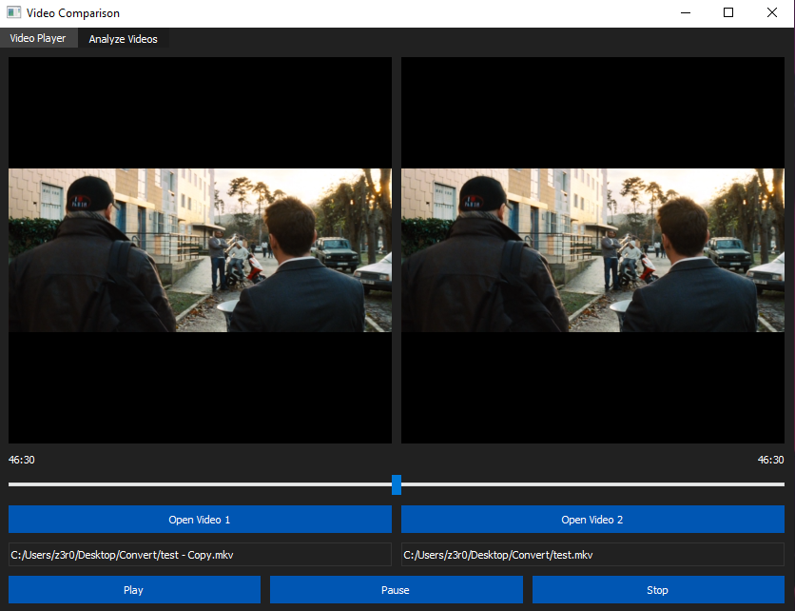Maximize the Video Comparison window
This screenshot has height=611, width=795.
728,13
